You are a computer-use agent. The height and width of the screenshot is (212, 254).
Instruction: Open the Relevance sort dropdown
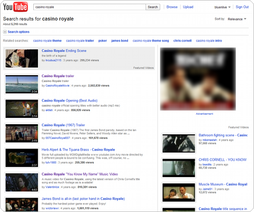(x=237, y=19)
